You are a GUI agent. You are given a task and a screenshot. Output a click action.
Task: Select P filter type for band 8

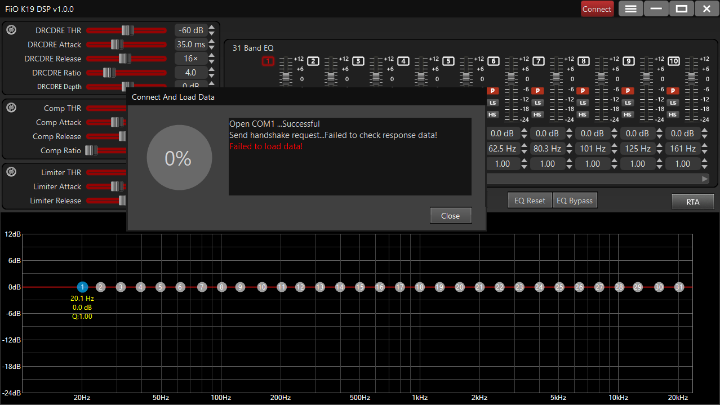coord(583,91)
